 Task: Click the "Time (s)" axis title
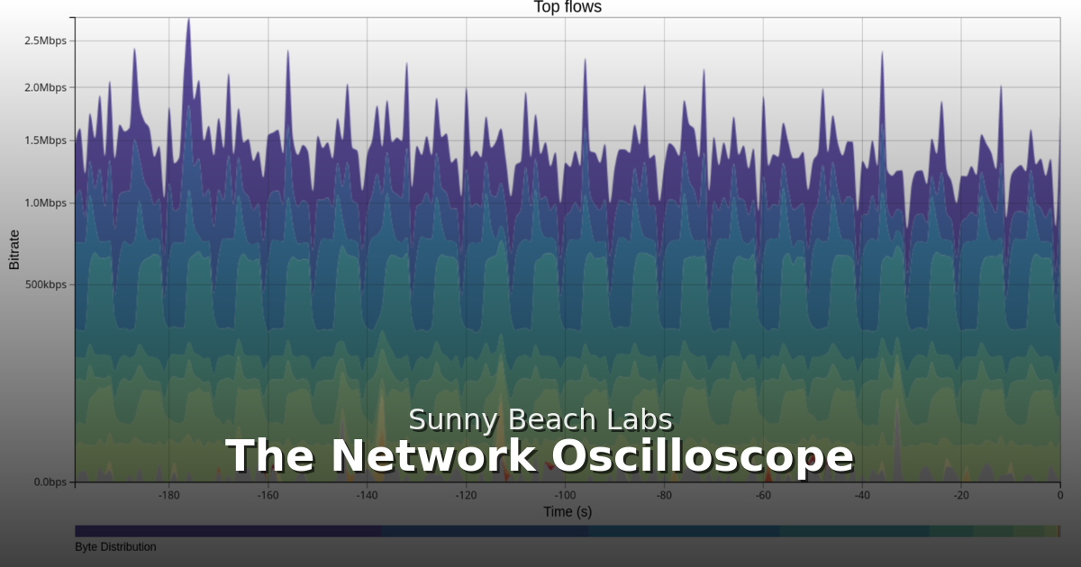568,512
